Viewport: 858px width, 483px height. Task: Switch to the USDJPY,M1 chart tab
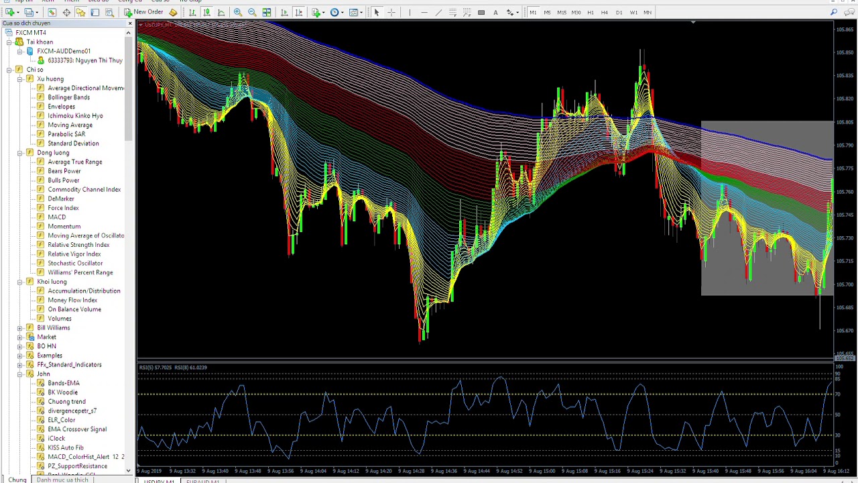click(x=159, y=480)
